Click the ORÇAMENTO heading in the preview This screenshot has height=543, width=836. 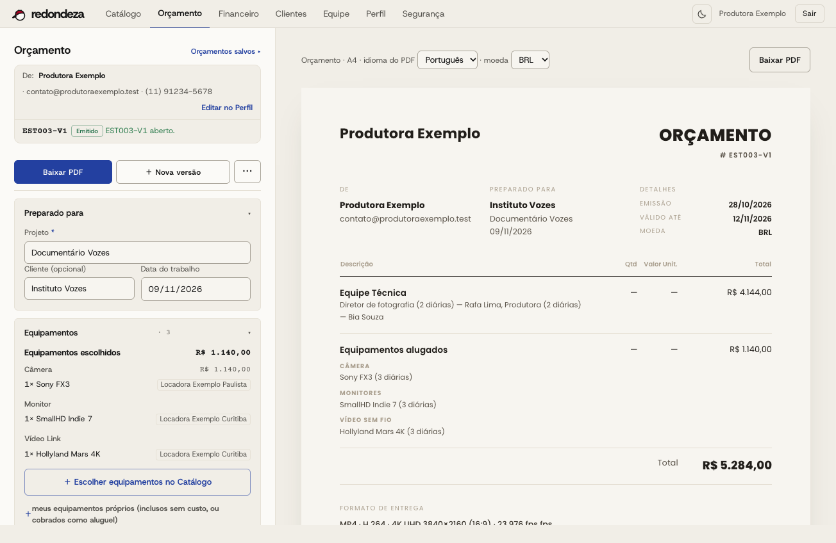coord(715,135)
